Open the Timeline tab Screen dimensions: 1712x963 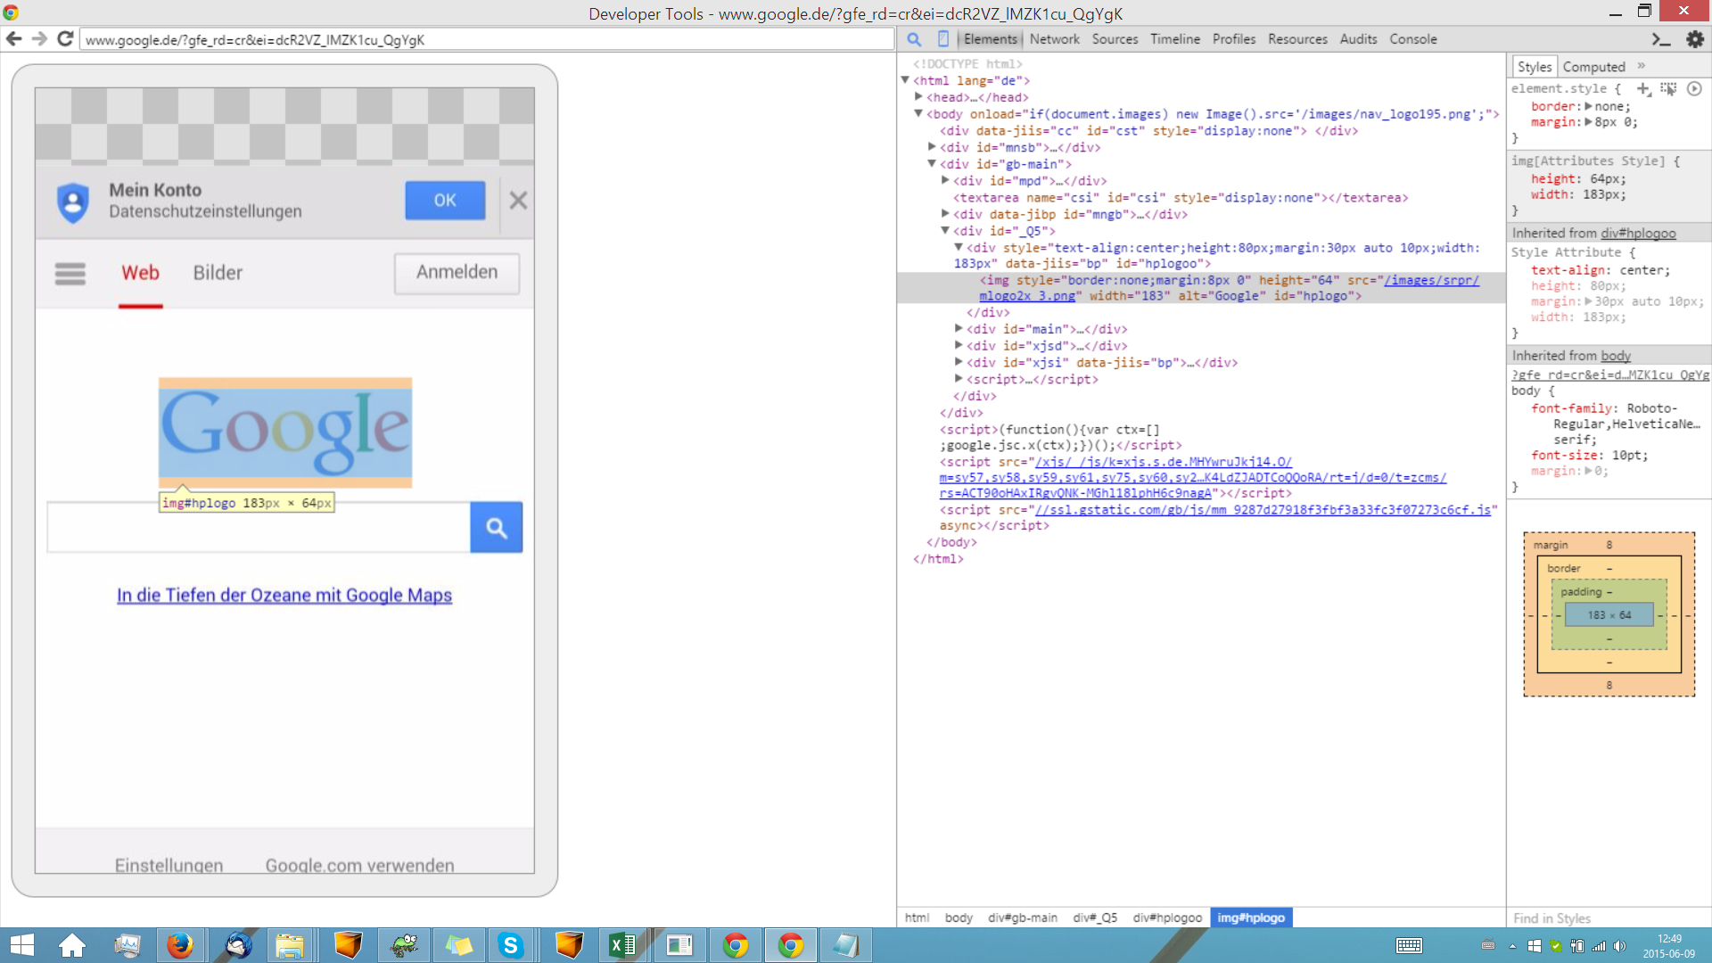click(x=1175, y=39)
